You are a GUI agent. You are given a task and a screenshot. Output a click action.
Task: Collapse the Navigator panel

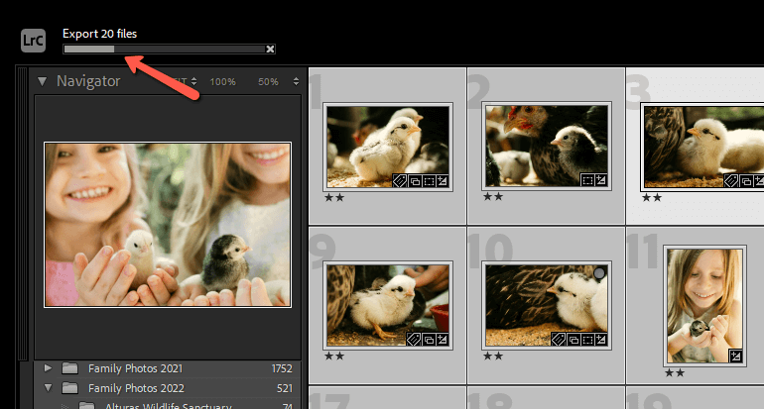point(43,81)
